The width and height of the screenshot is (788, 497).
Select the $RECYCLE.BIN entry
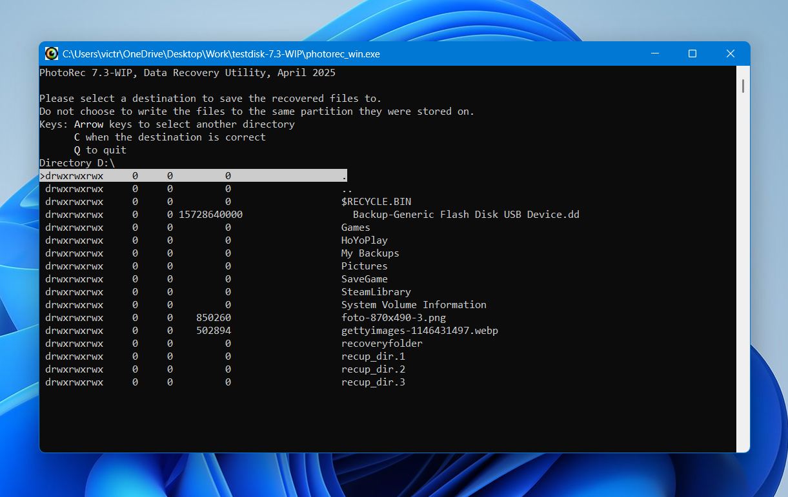click(x=376, y=202)
